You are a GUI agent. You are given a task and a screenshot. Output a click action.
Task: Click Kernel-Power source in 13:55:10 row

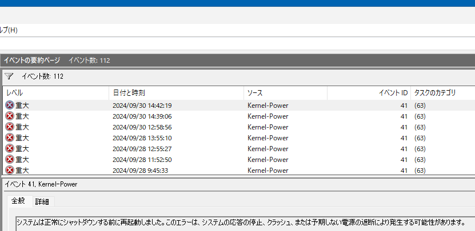(x=268, y=138)
